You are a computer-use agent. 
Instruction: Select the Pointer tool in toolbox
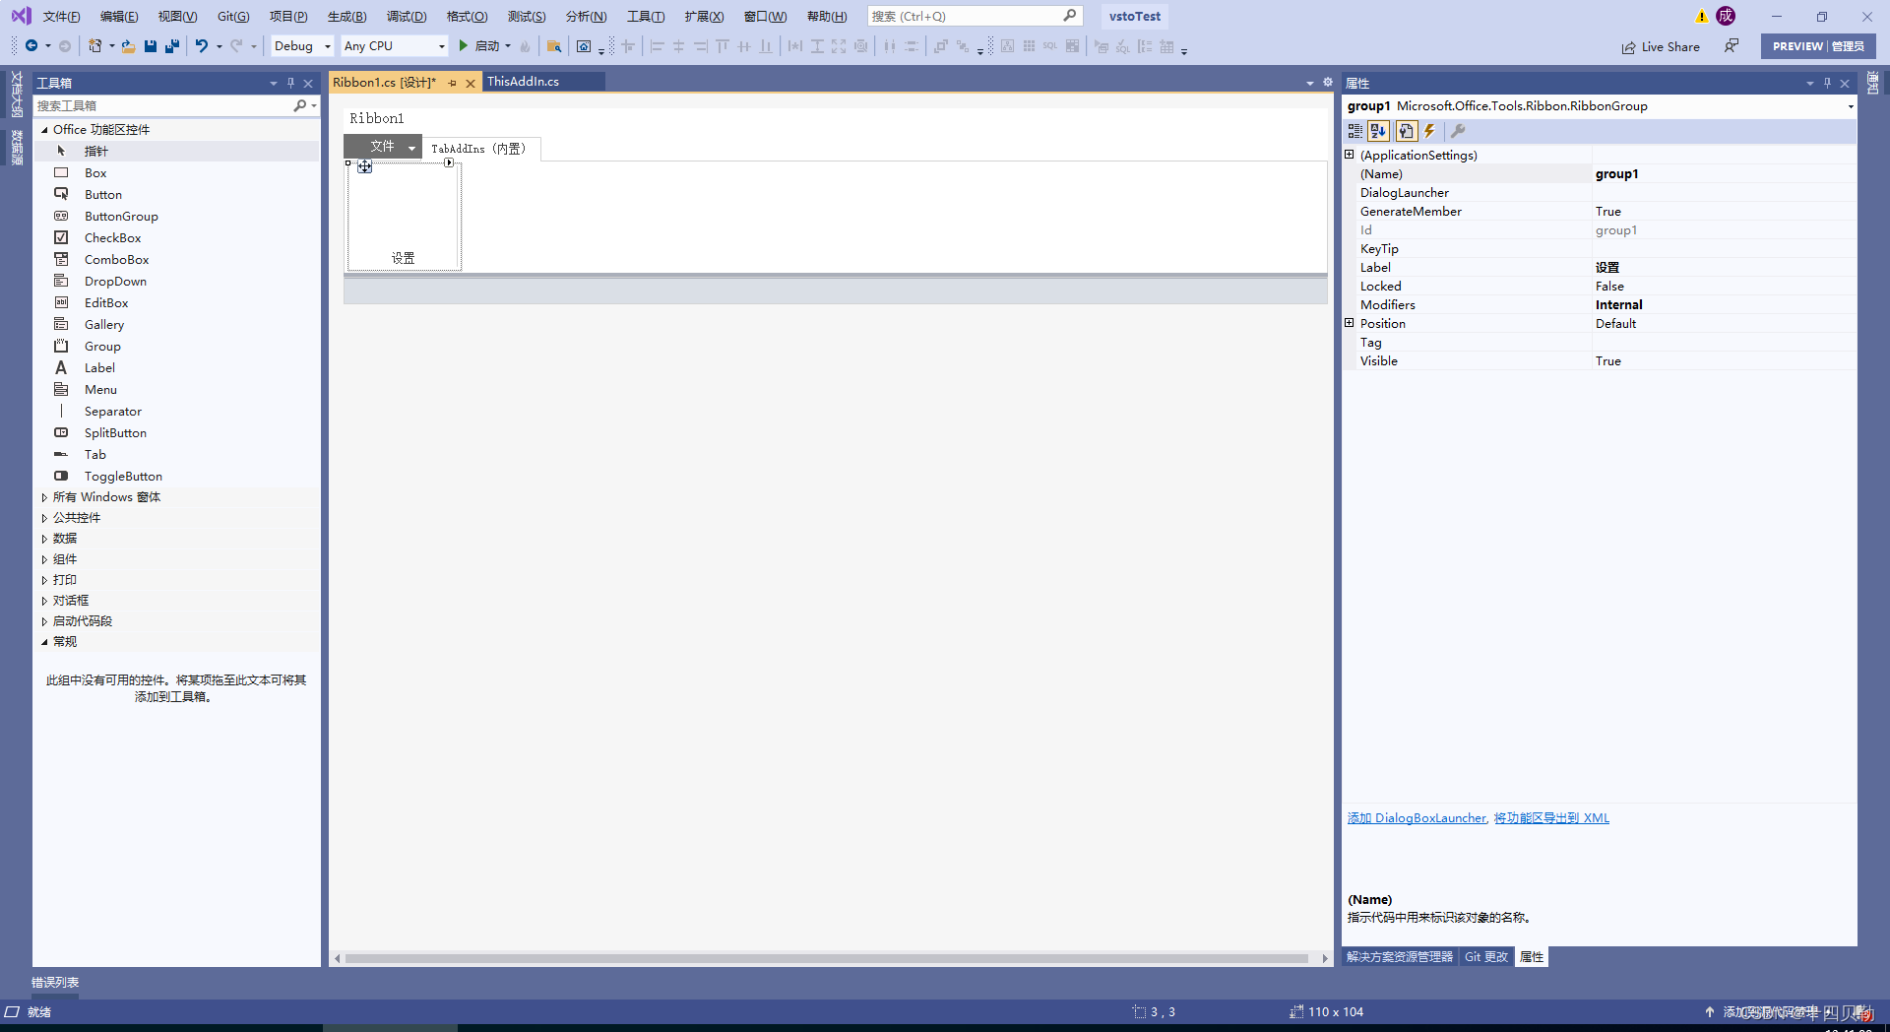coord(177,151)
